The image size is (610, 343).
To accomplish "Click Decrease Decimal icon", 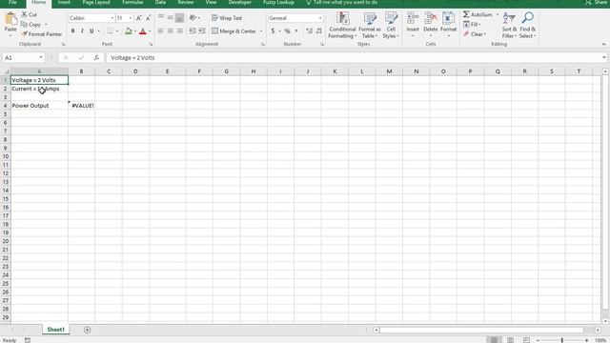I will (x=319, y=30).
